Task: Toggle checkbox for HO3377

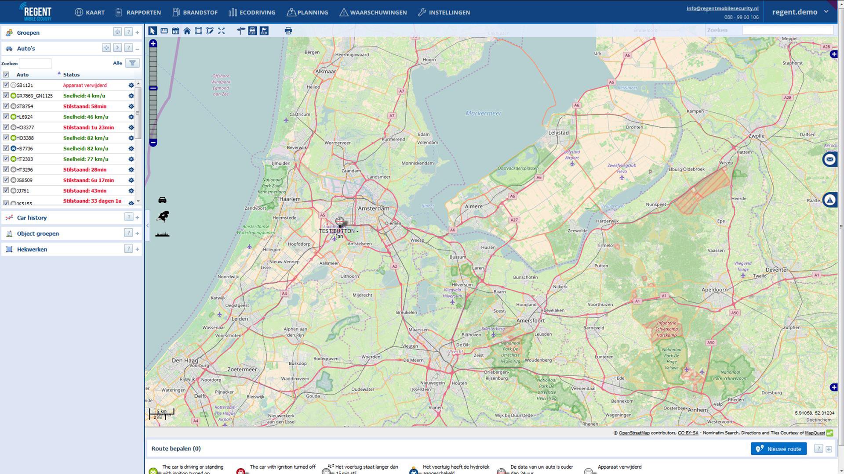Action: pyautogui.click(x=6, y=127)
